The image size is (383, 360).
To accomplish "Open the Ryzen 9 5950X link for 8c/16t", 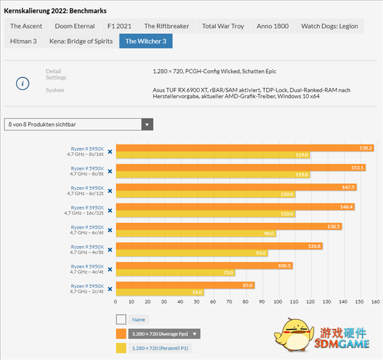I will click(87, 148).
